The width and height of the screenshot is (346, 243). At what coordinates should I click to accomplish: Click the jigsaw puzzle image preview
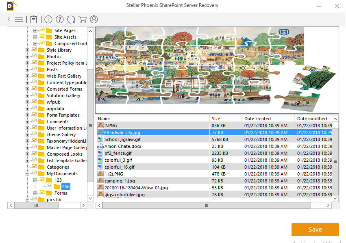pyautogui.click(x=217, y=70)
